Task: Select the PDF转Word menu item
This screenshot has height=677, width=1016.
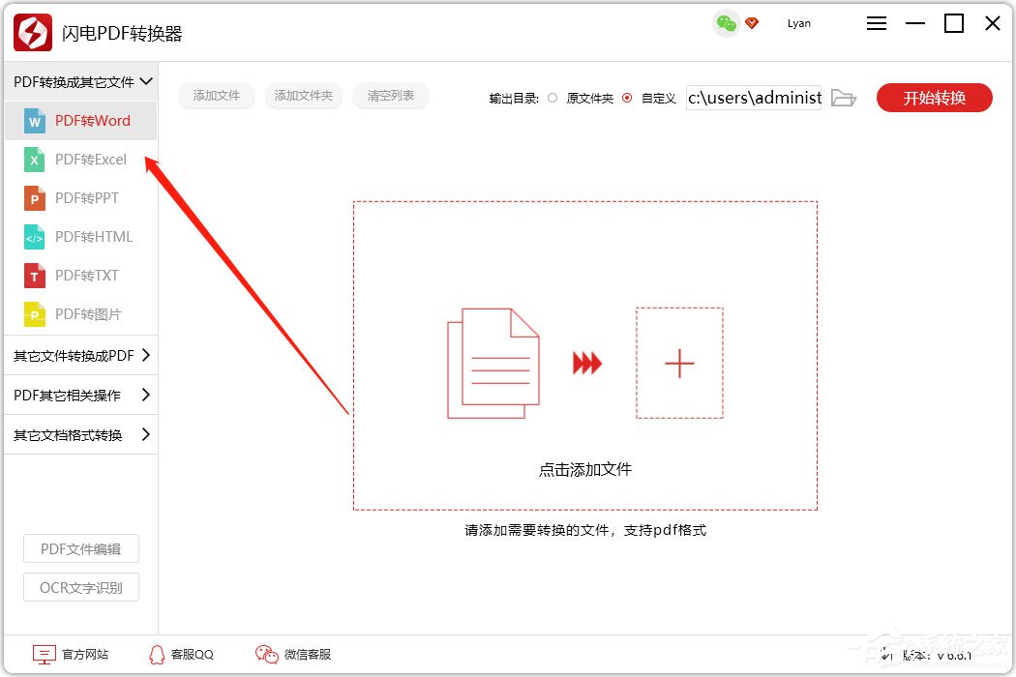Action: click(x=92, y=121)
